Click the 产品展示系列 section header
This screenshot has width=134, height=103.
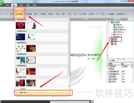coord(42,31)
